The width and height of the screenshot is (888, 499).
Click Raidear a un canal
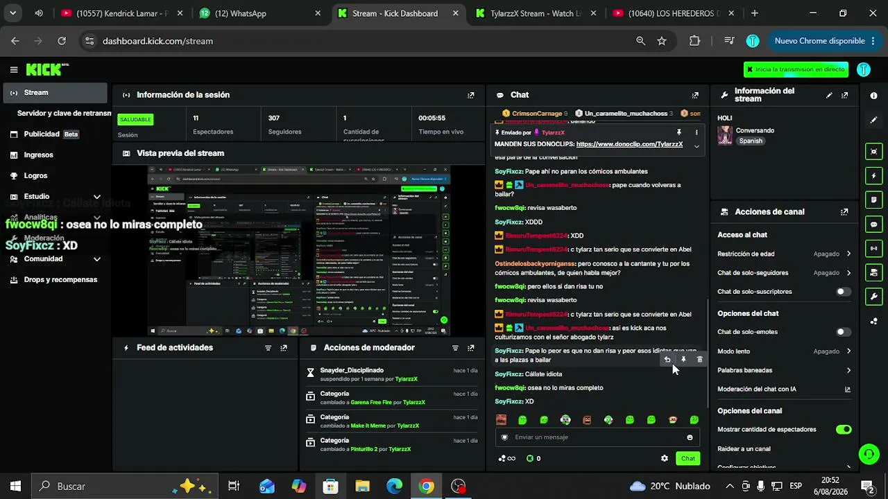[784, 449]
